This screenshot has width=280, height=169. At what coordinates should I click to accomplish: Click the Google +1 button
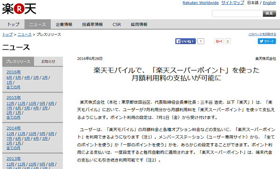[x=219, y=41]
